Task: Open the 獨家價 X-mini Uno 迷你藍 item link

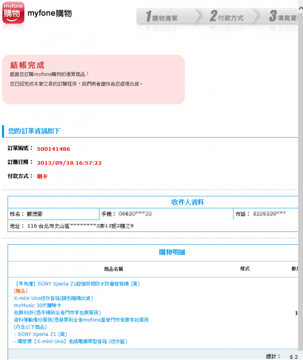Action: pos(71,342)
